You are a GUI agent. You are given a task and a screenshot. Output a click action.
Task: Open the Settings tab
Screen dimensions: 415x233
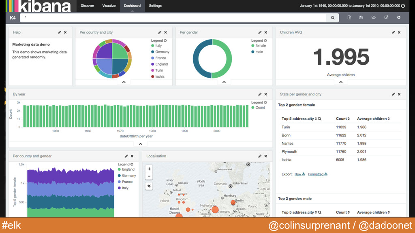[x=155, y=6]
